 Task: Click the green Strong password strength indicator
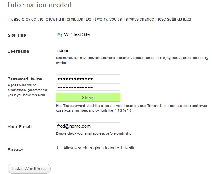88,97
